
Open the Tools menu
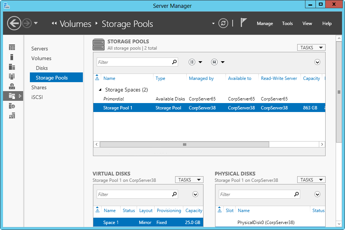tap(287, 23)
